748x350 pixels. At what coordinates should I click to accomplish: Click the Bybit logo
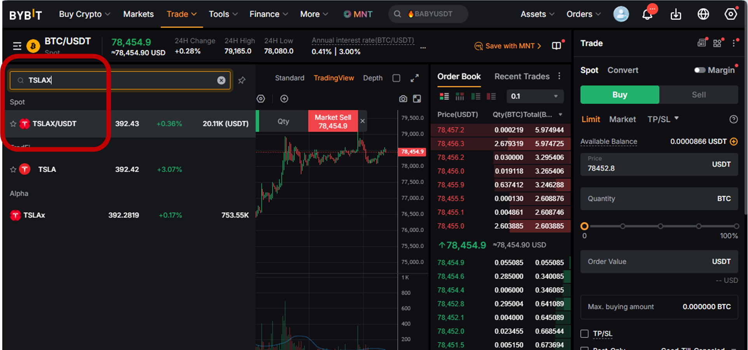pyautogui.click(x=26, y=15)
